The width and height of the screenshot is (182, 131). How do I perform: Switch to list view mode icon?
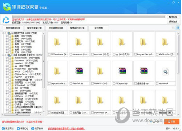(173, 28)
